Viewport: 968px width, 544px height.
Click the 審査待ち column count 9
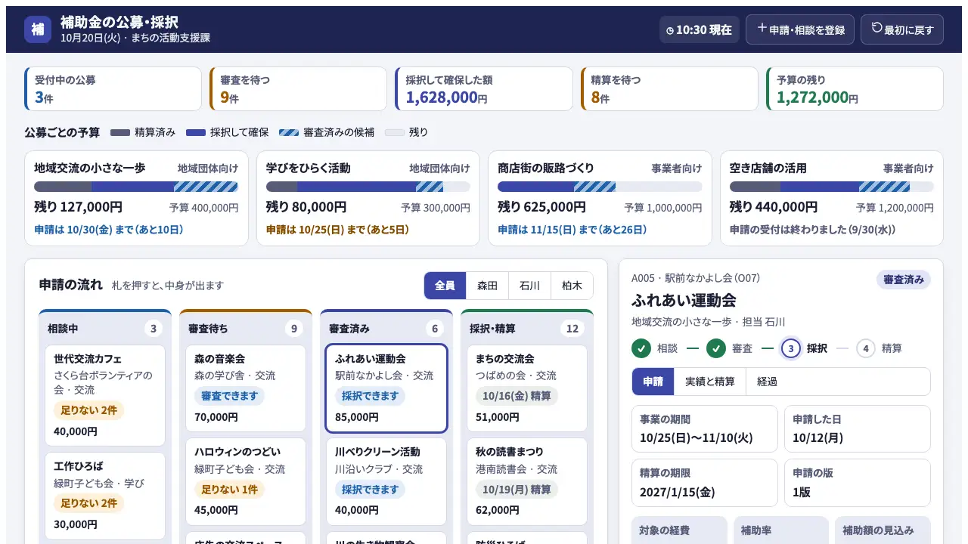coord(293,329)
